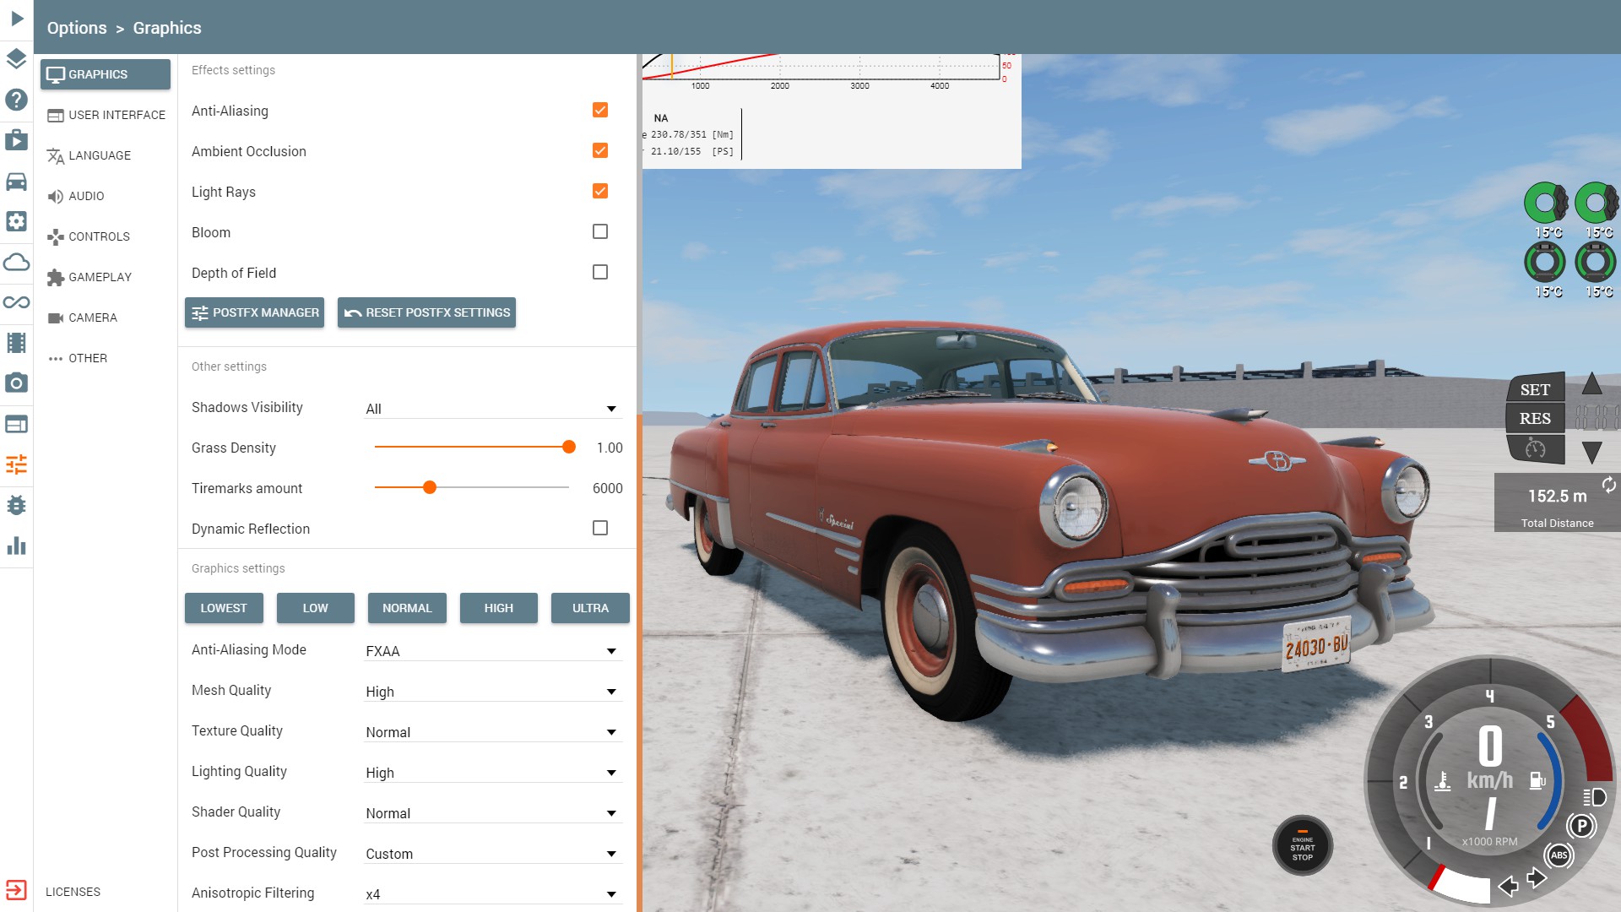
Task: Switch to the Audio options tab
Action: (x=86, y=196)
